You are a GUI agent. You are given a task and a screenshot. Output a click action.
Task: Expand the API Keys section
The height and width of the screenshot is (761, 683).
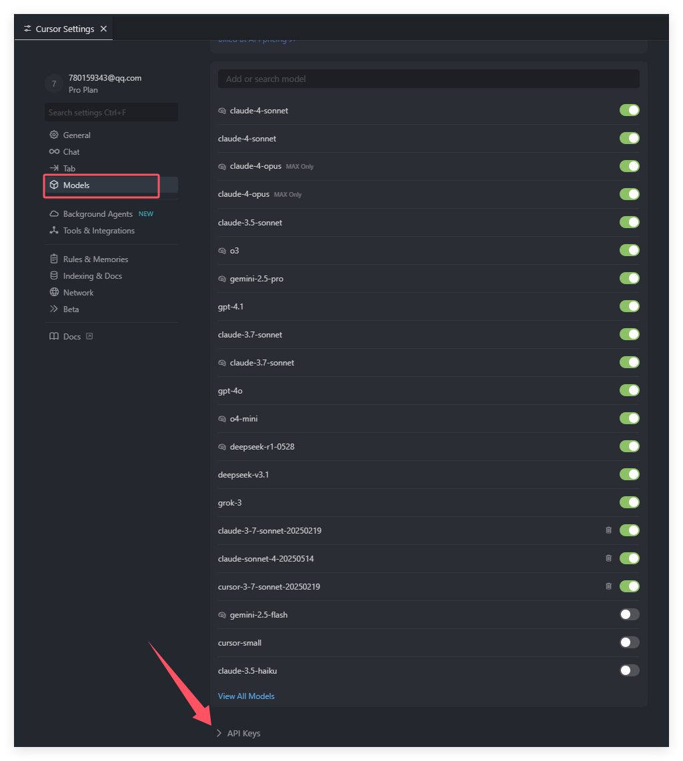tap(238, 733)
